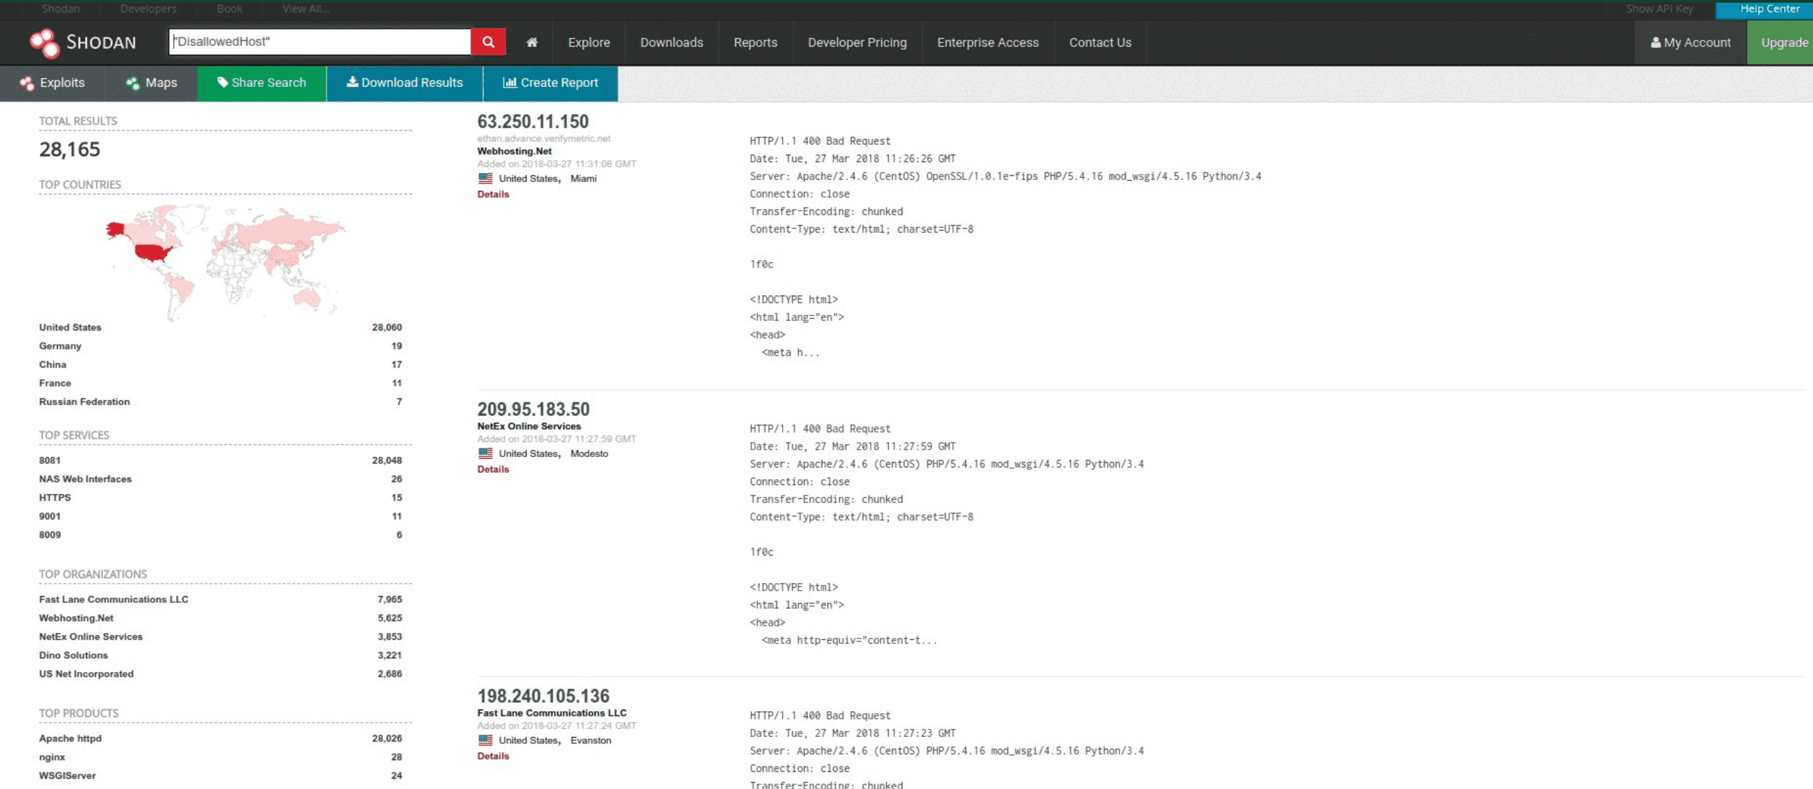
Task: Toggle Help Center panel
Action: [1764, 8]
